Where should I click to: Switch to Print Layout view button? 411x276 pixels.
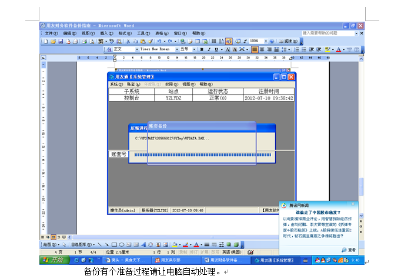point(54,237)
